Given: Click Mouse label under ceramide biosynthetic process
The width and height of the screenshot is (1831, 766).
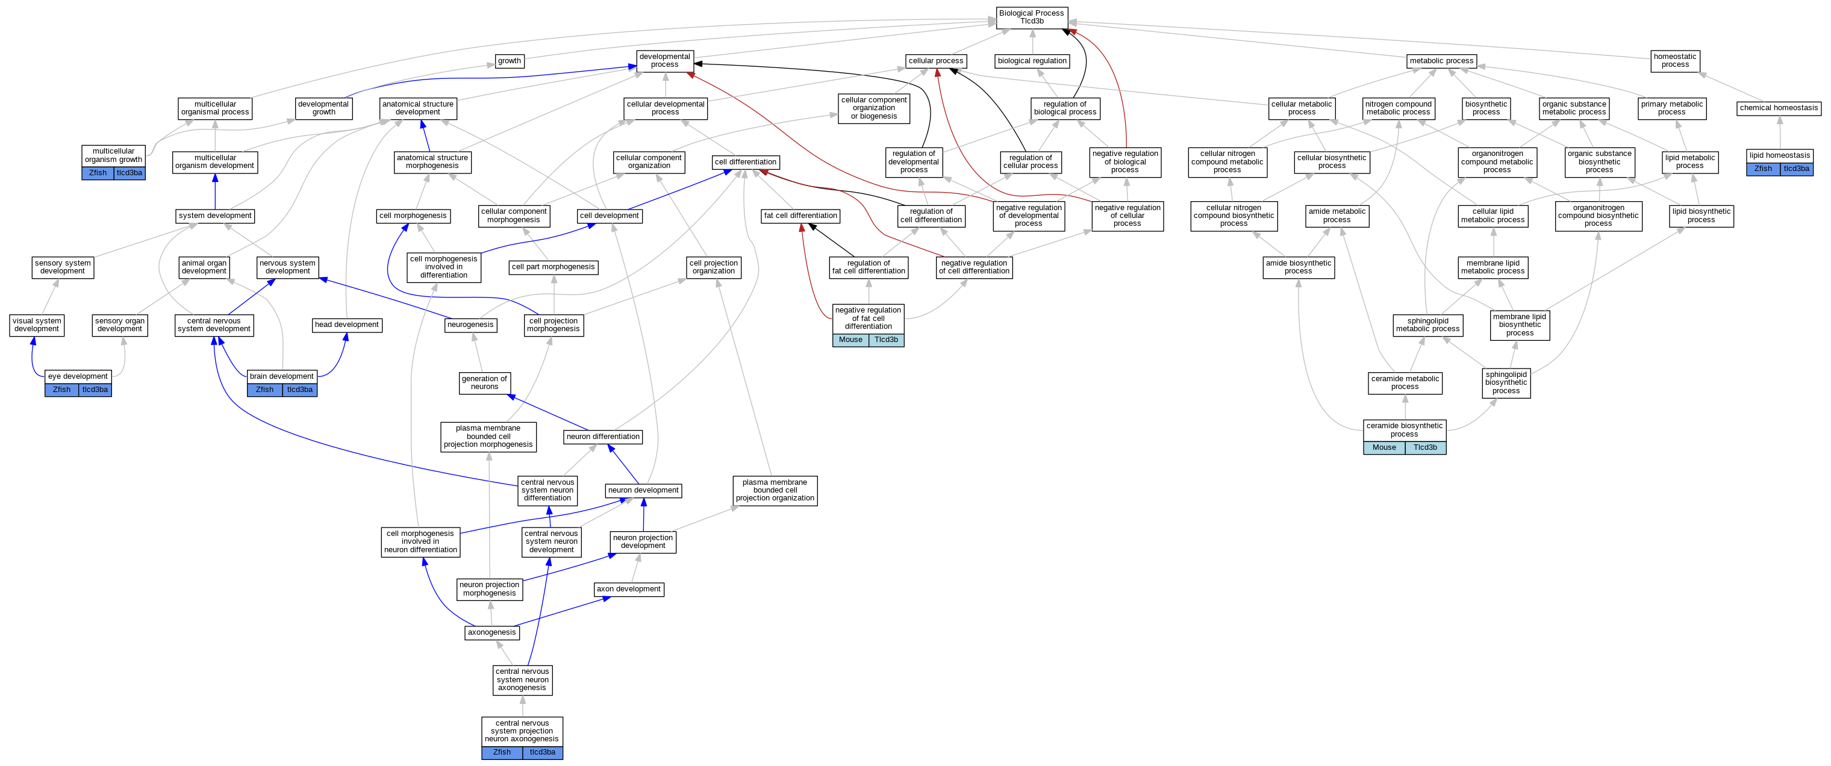Looking at the screenshot, I should (x=1384, y=447).
